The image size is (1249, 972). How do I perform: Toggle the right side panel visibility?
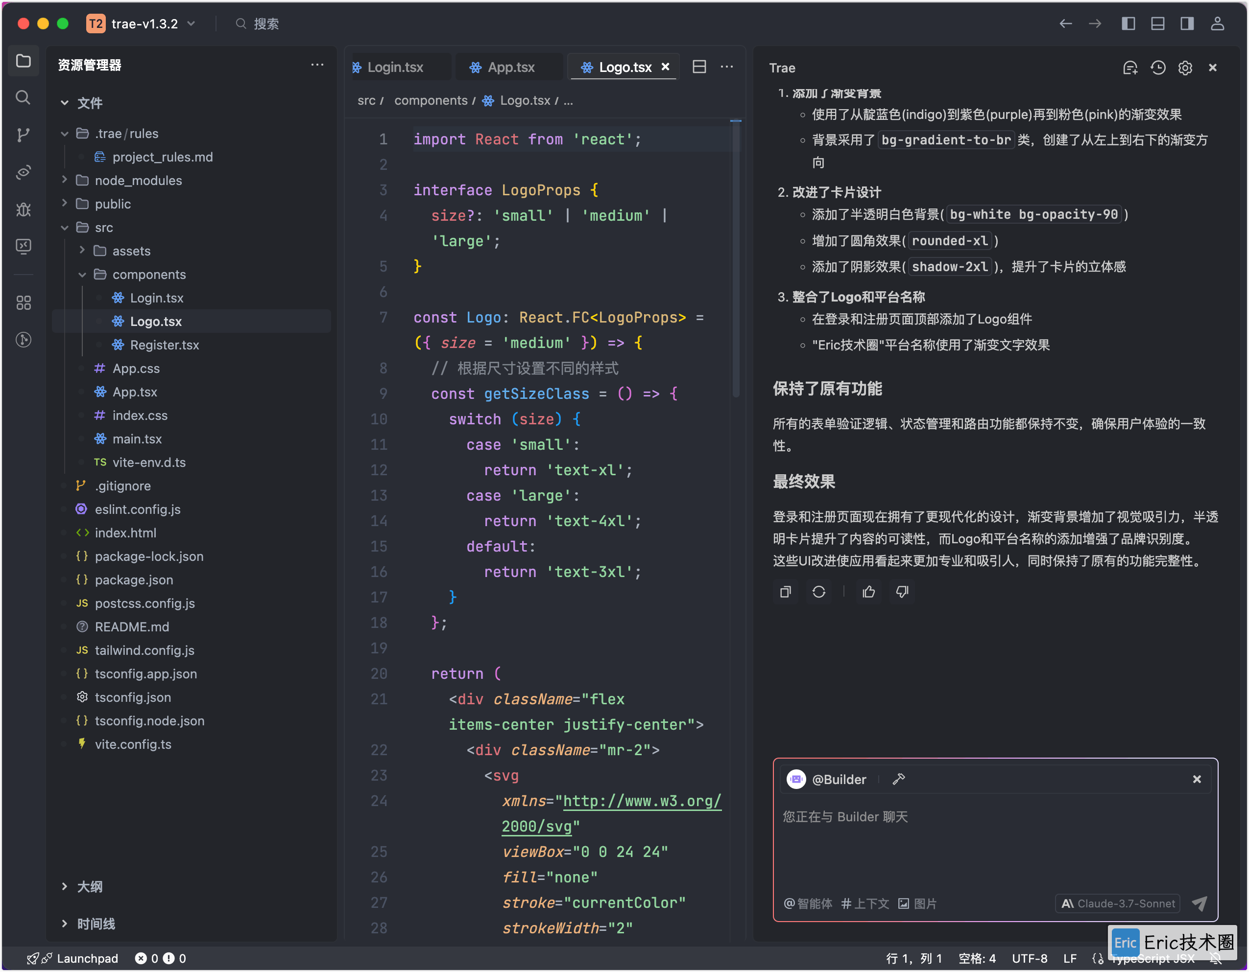(x=1187, y=23)
